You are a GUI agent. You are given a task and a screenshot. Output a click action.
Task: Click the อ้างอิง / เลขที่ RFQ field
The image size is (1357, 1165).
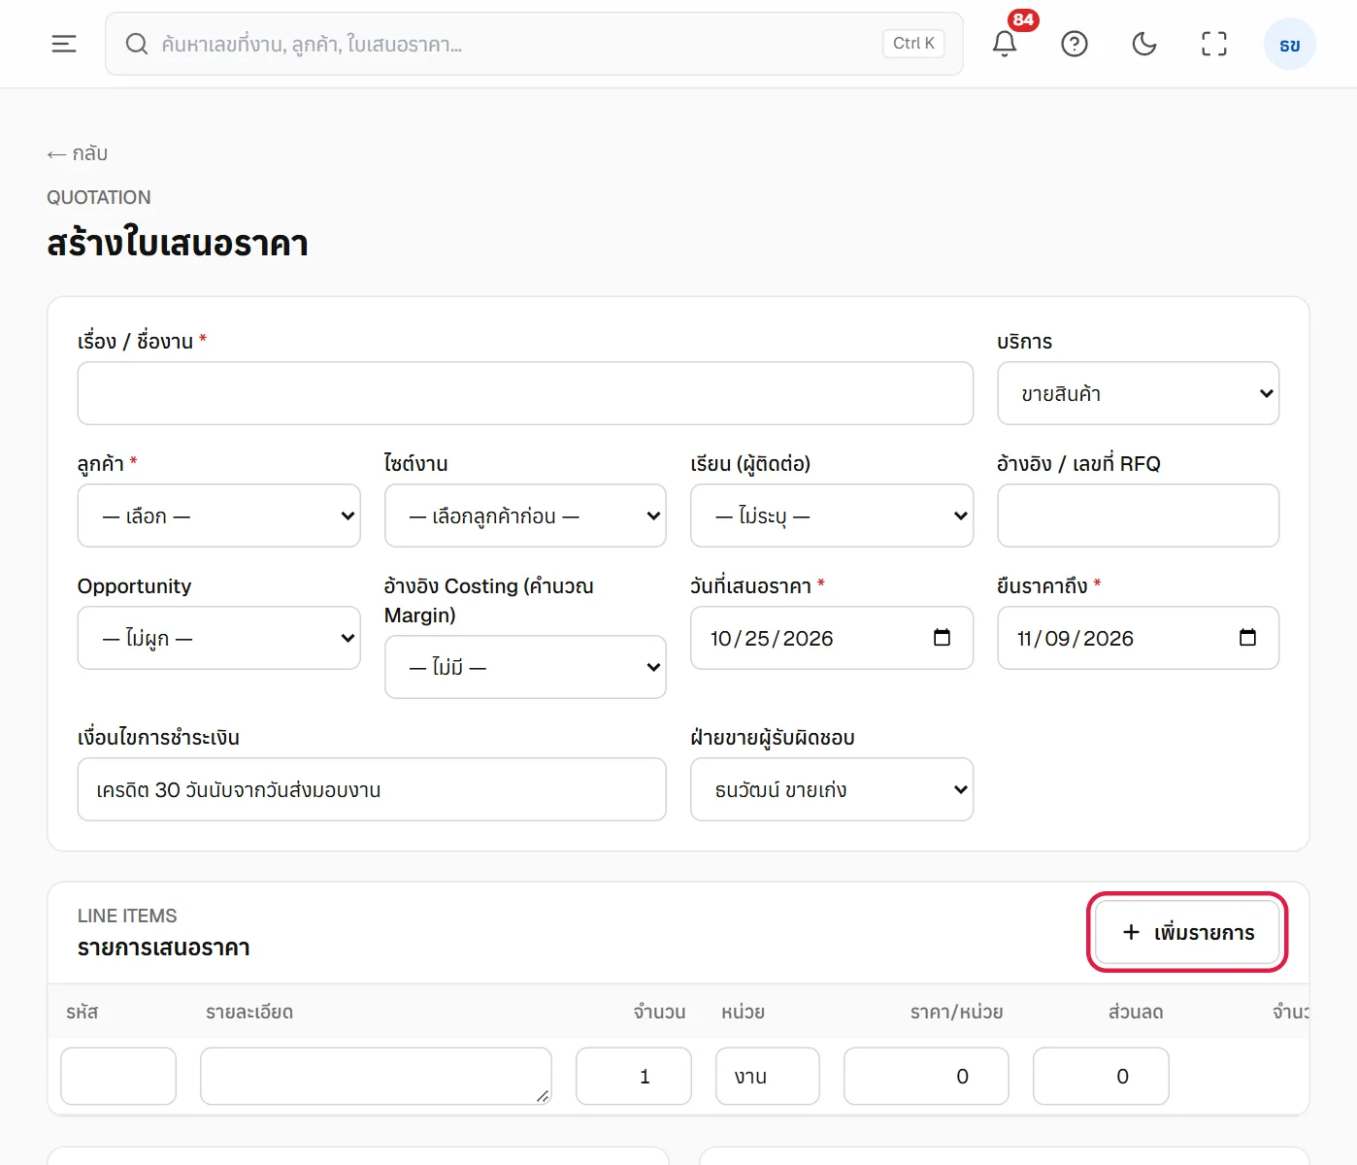click(1139, 516)
